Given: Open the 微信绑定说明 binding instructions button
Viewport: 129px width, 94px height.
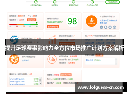Looking at the screenshot, I should (66, 75).
